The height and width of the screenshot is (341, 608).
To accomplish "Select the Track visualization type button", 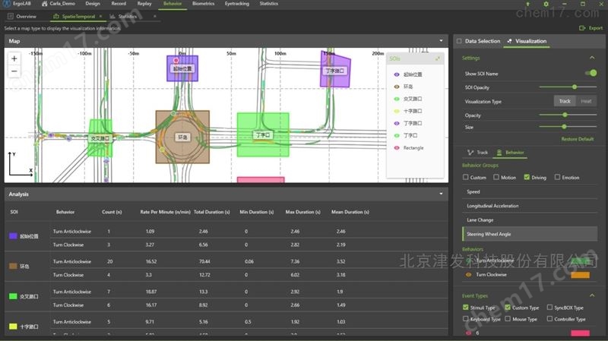I will 565,101.
